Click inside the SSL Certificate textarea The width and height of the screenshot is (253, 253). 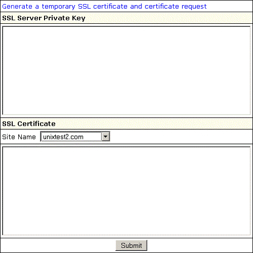click(126, 191)
